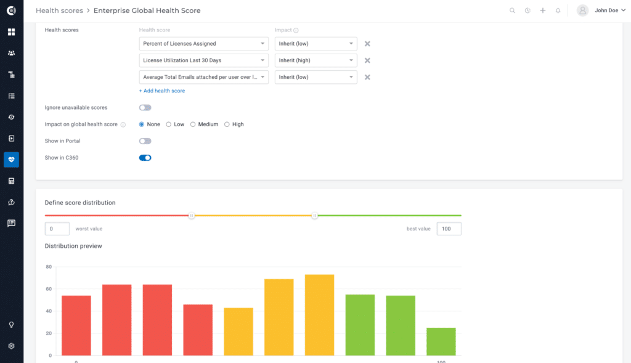The height and width of the screenshot is (363, 631).
Task: Open the playbook play icon in sidebar
Action: 11,139
